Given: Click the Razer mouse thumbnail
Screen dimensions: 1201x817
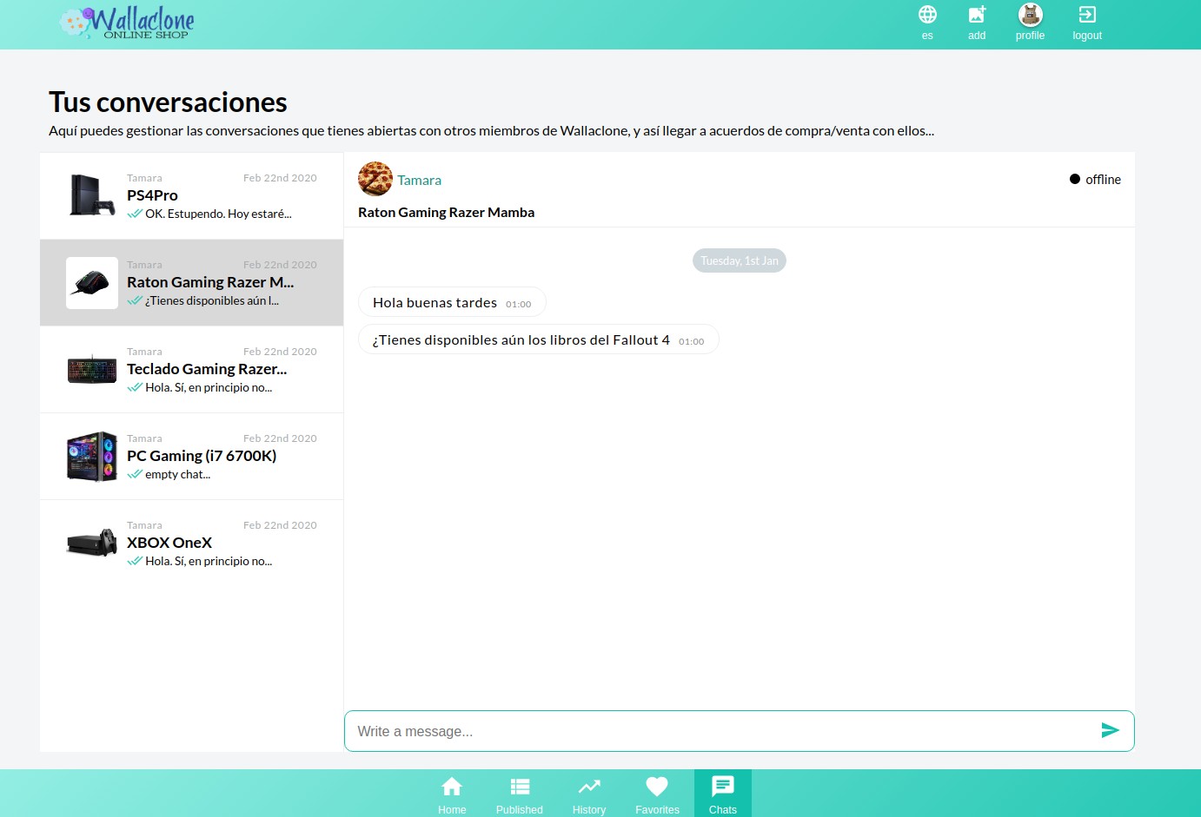Looking at the screenshot, I should point(92,283).
